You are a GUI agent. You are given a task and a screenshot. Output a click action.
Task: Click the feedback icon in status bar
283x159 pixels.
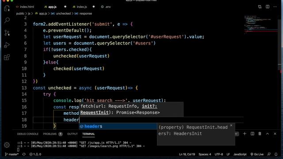269,154
